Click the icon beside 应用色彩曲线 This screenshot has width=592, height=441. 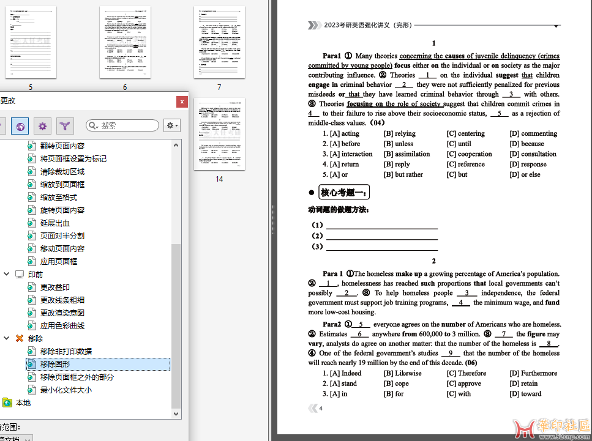[32, 325]
